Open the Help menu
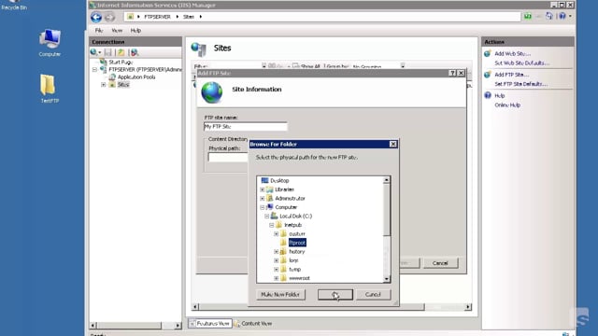The width and height of the screenshot is (598, 336). [135, 31]
